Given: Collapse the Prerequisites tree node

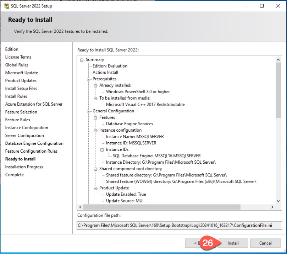Looking at the screenshot, I should pos(89,79).
